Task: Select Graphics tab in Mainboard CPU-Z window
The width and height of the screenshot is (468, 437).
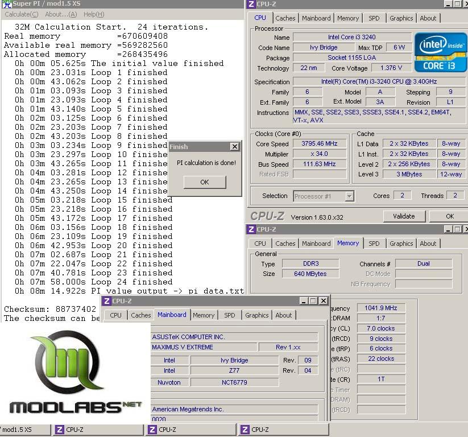Action: point(256,315)
